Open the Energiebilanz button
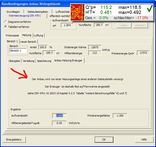 tap(14, 140)
